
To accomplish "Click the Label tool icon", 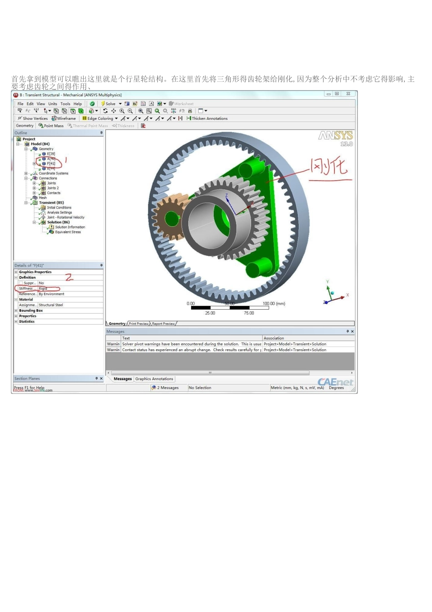I will click(x=20, y=111).
